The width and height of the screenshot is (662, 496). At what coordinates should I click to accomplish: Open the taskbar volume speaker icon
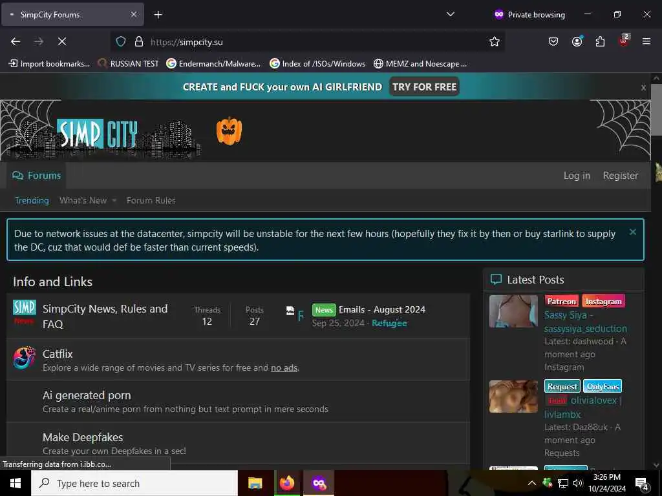click(577, 483)
